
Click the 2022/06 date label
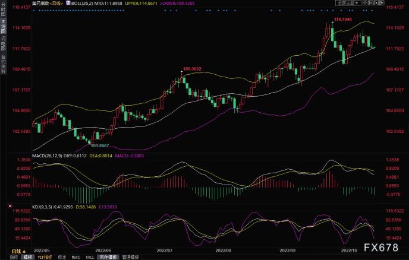[103, 251]
